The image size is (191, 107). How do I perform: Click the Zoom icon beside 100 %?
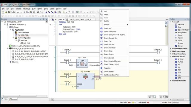[167, 97]
